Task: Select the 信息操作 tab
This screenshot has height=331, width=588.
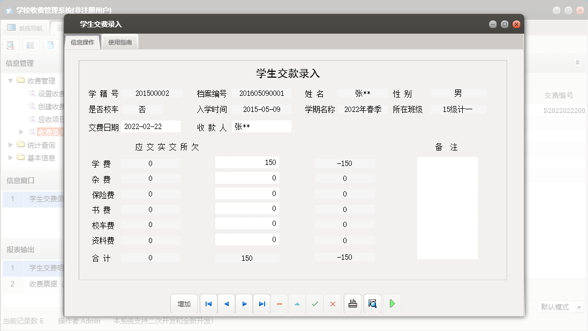Action: [82, 41]
